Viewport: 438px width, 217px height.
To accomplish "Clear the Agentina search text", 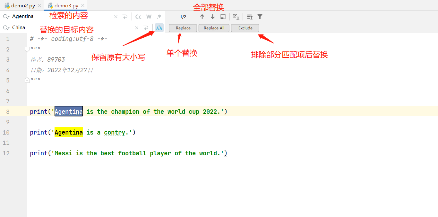I will click(x=116, y=17).
